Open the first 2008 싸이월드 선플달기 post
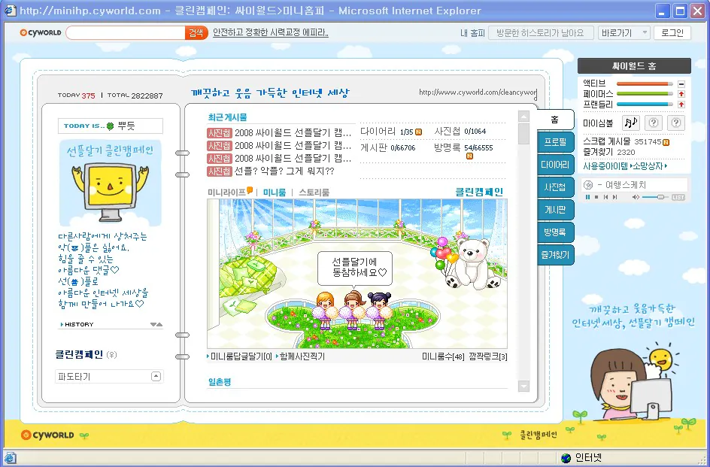 [x=293, y=132]
